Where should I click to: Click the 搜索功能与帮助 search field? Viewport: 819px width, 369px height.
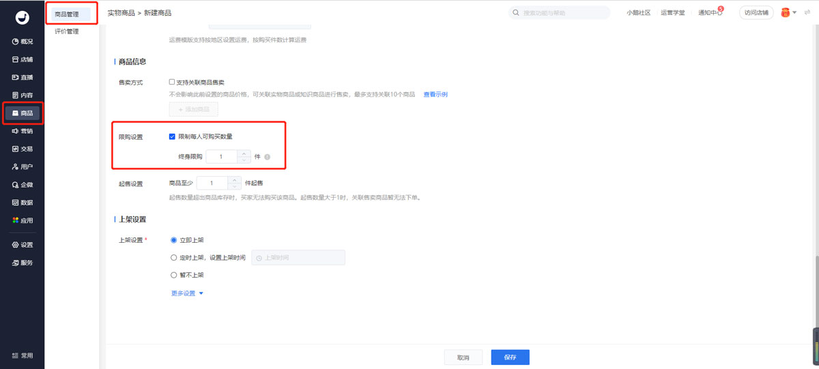click(x=560, y=13)
